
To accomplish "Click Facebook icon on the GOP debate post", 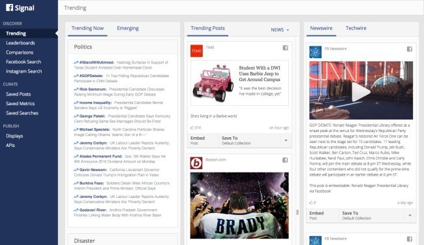I will (410, 49).
